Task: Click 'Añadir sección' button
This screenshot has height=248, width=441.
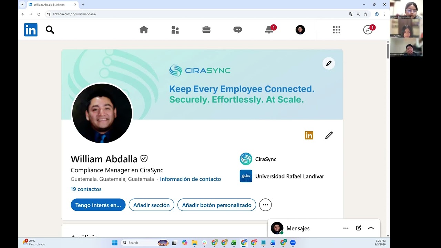Action: point(152,205)
